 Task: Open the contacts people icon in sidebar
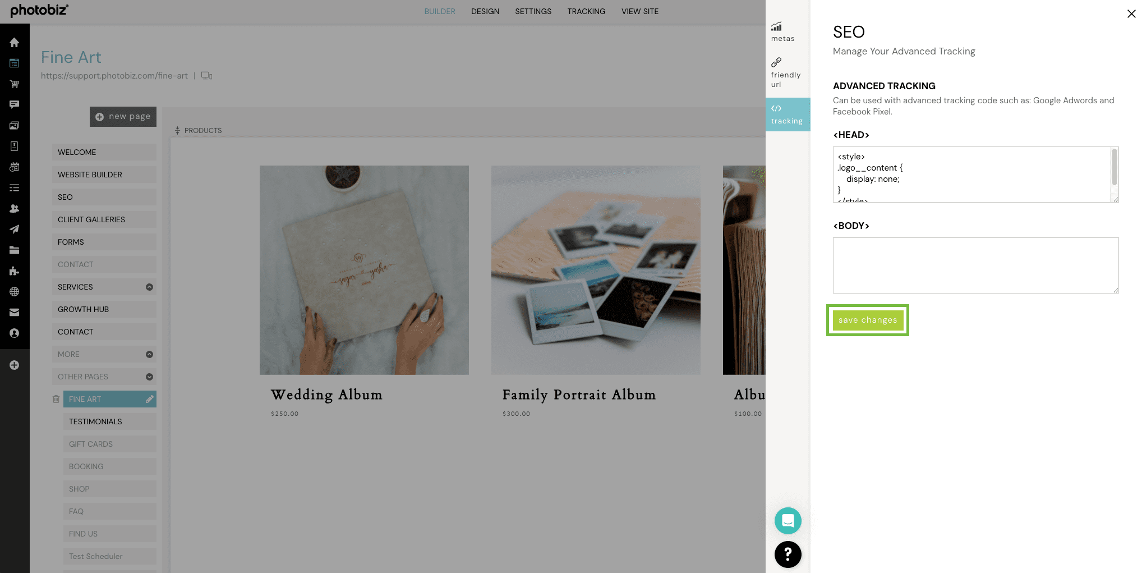coord(15,209)
